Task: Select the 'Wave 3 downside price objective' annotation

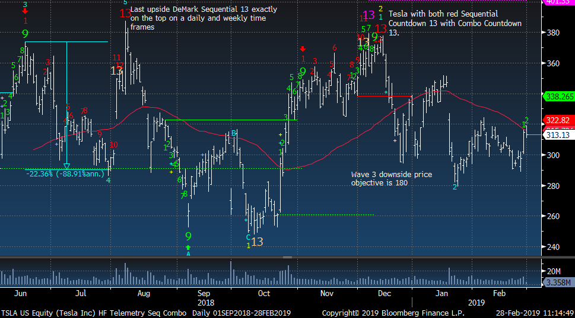Action: (x=391, y=179)
